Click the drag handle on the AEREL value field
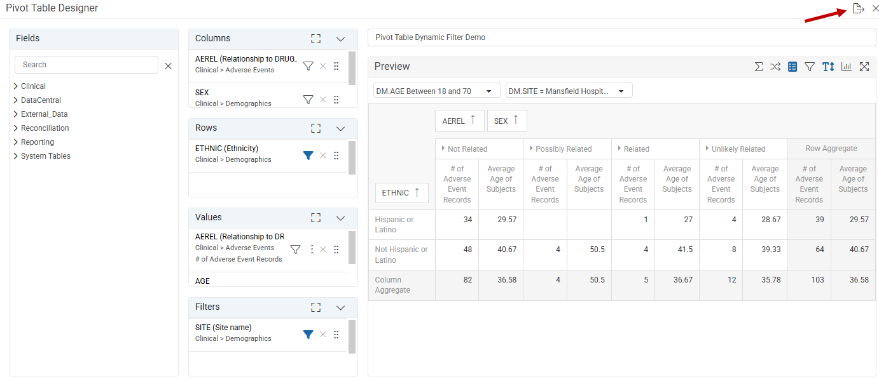The width and height of the screenshot is (879, 379). (x=336, y=249)
